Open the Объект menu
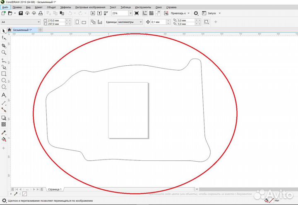The height and width of the screenshot is (205, 298). (51, 7)
